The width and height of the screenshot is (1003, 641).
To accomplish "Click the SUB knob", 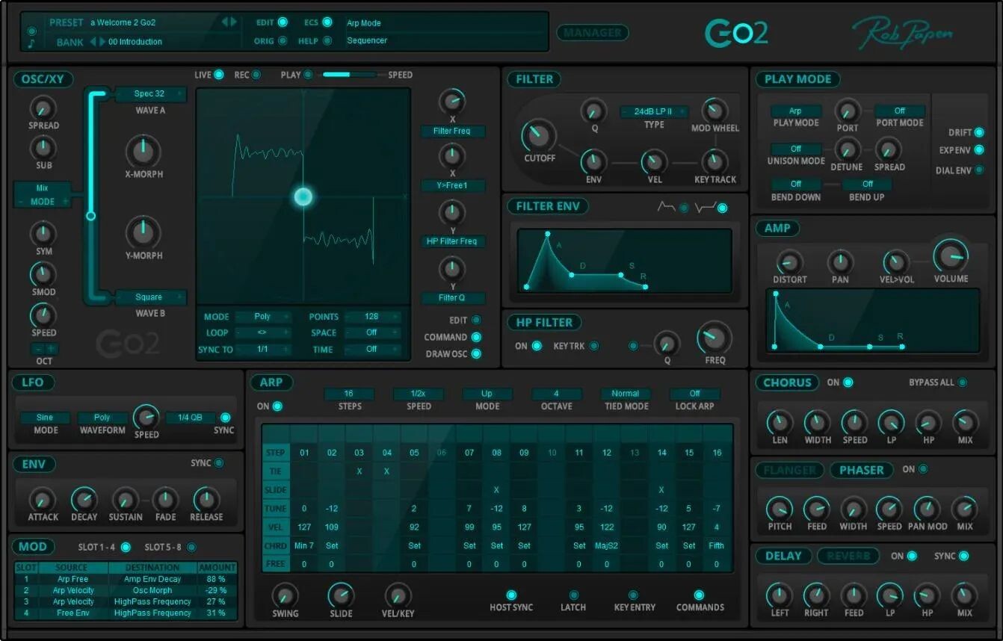I will point(43,148).
